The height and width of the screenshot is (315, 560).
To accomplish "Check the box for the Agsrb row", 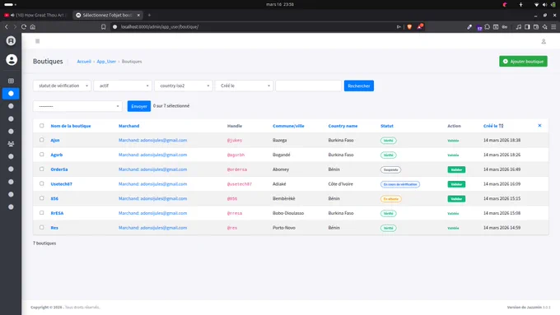I will (x=42, y=155).
